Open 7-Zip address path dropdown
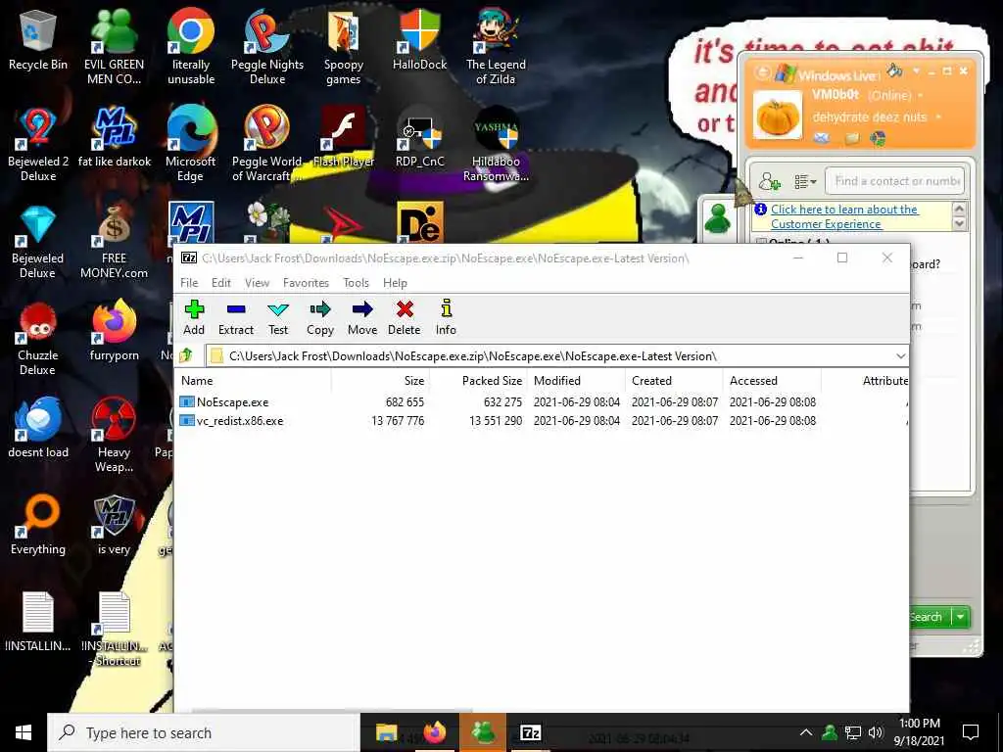This screenshot has height=752, width=1003. point(901,356)
